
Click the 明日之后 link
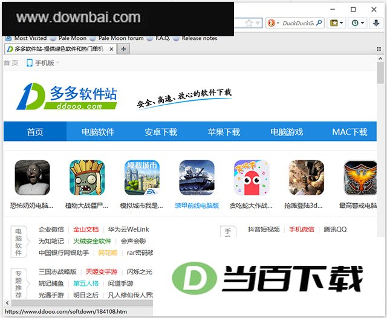coord(86,295)
